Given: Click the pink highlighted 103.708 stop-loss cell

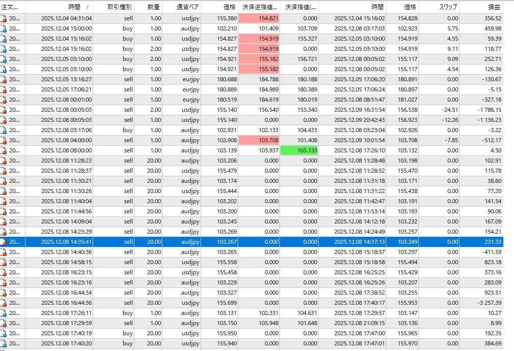Looking at the screenshot, I should pyautogui.click(x=259, y=140).
